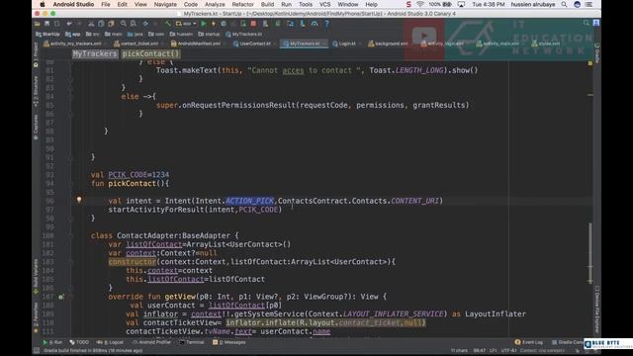Click the Apply Changes lightning icon

pyautogui.click(x=214, y=24)
